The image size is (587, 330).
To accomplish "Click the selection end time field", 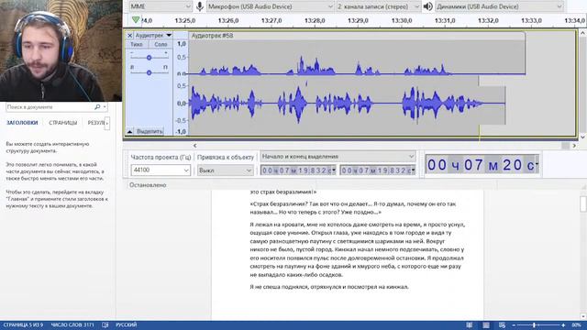I will click(378, 170).
